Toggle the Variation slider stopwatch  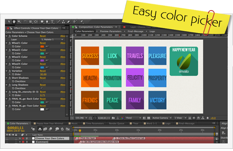pos(13,74)
